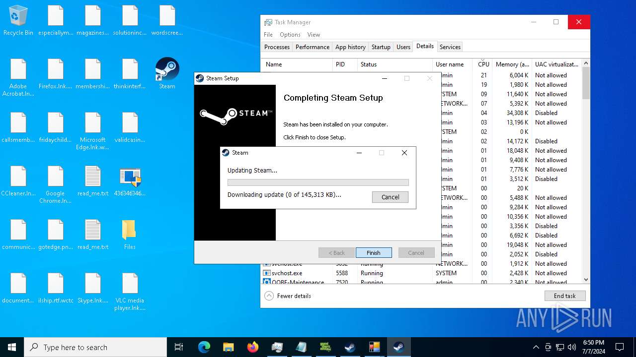
Task: Click the Task Manager vertical scrollbar thumb
Action: click(x=586, y=83)
